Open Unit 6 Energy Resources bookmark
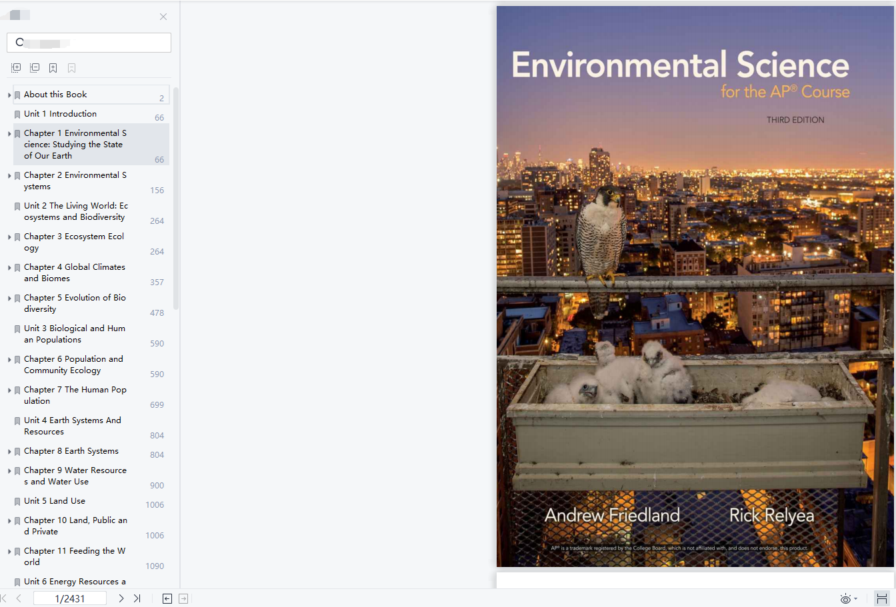Screen dimensions: 896x607 click(75, 582)
